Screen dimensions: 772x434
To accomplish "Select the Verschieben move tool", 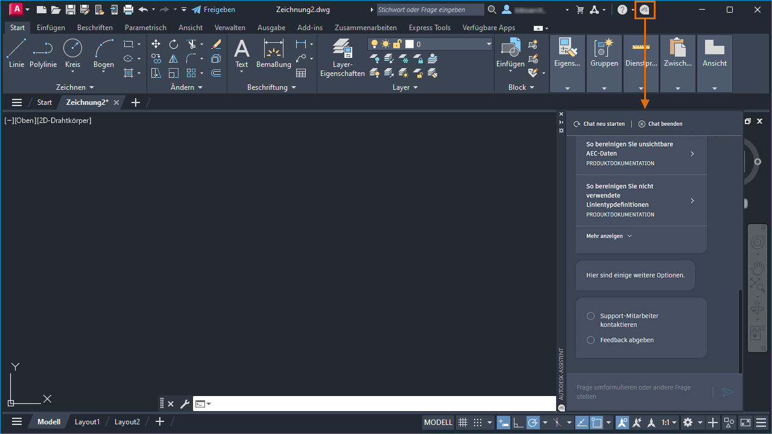I will tap(156, 43).
